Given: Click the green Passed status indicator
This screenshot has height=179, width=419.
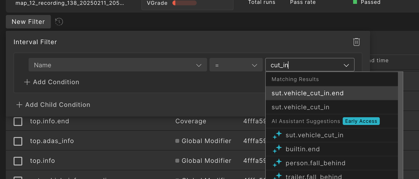Looking at the screenshot, I should [x=355, y=2].
